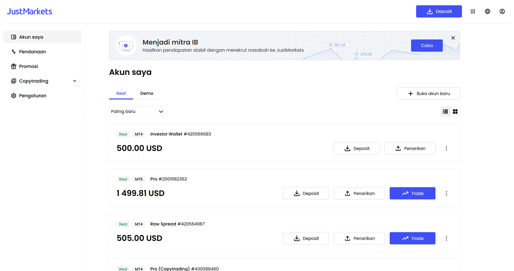Deposit to Raw Spread #420564987
Screen dimensions: 514x271
(x=306, y=238)
